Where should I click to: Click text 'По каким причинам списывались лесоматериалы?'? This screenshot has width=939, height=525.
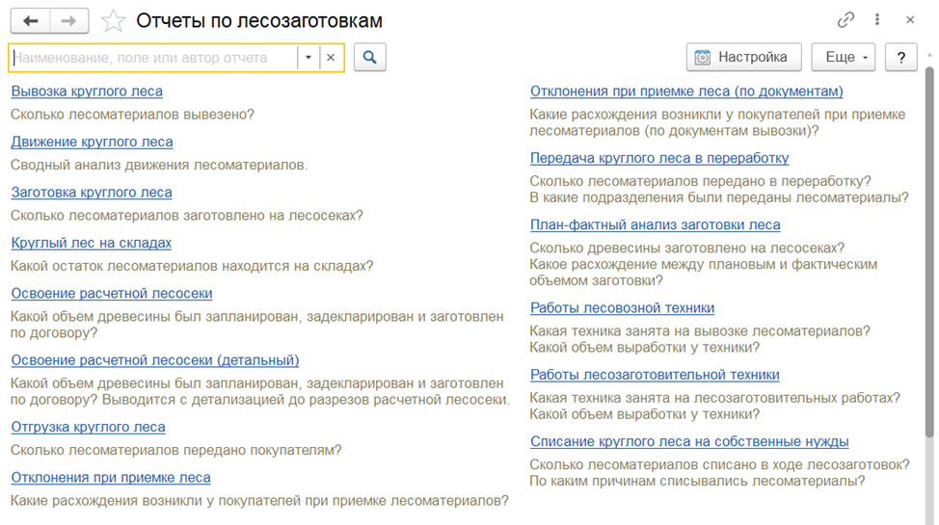698,481
